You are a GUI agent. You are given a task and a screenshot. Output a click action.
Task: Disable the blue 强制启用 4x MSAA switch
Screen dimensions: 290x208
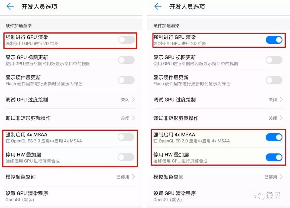274,137
